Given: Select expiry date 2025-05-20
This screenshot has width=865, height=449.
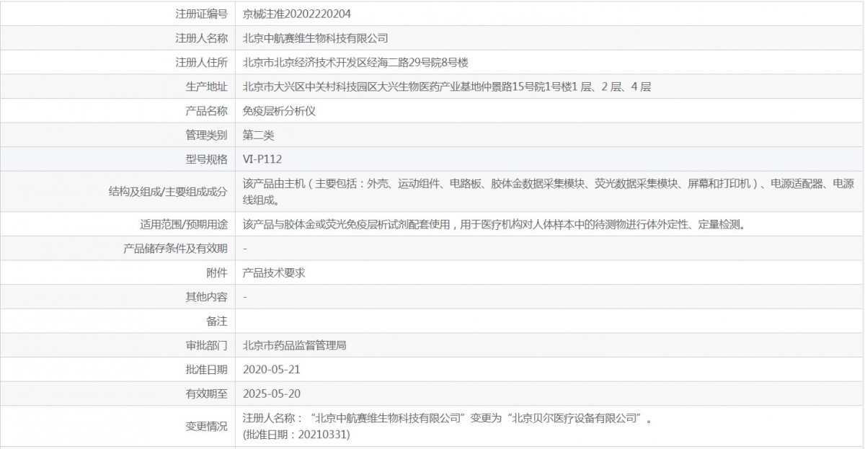Looking at the screenshot, I should coord(272,394).
